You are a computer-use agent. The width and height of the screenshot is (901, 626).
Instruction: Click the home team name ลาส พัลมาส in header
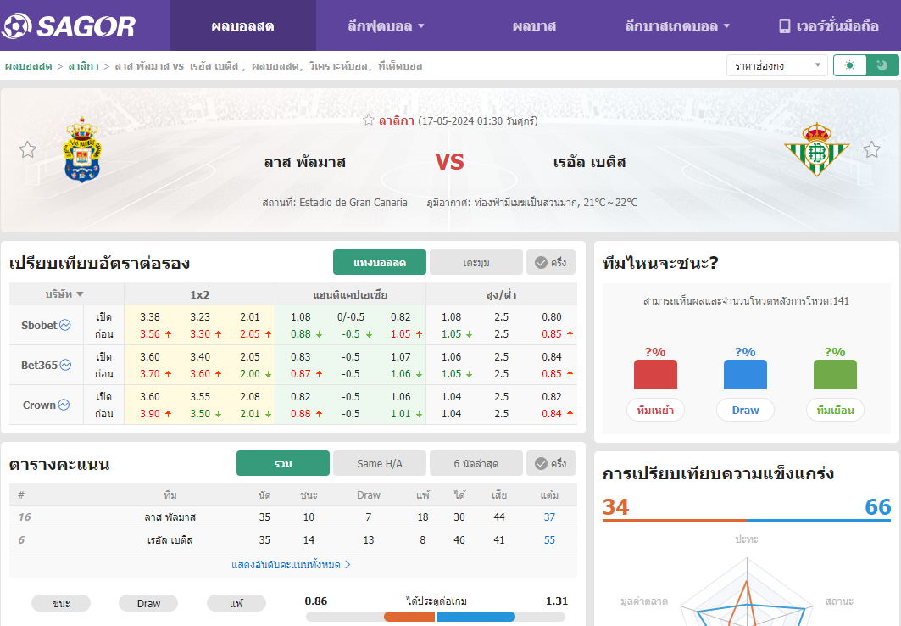tap(304, 162)
